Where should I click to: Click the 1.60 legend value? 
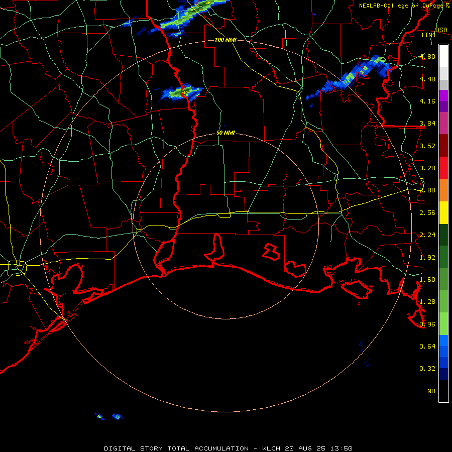click(x=427, y=280)
